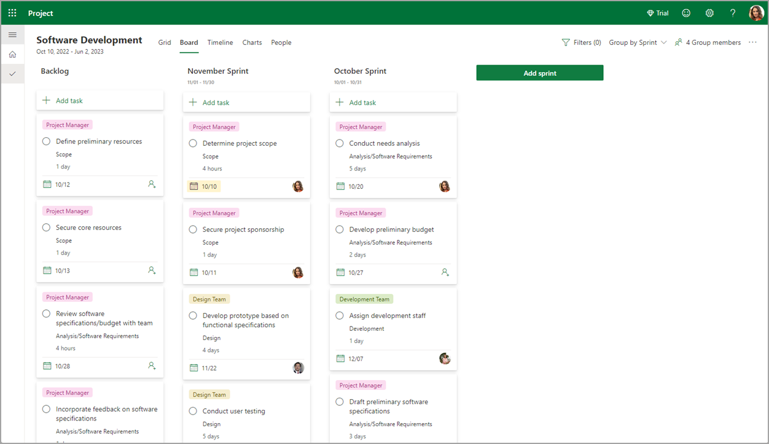
Task: Mark Assign development staff complete
Action: [x=340, y=315]
